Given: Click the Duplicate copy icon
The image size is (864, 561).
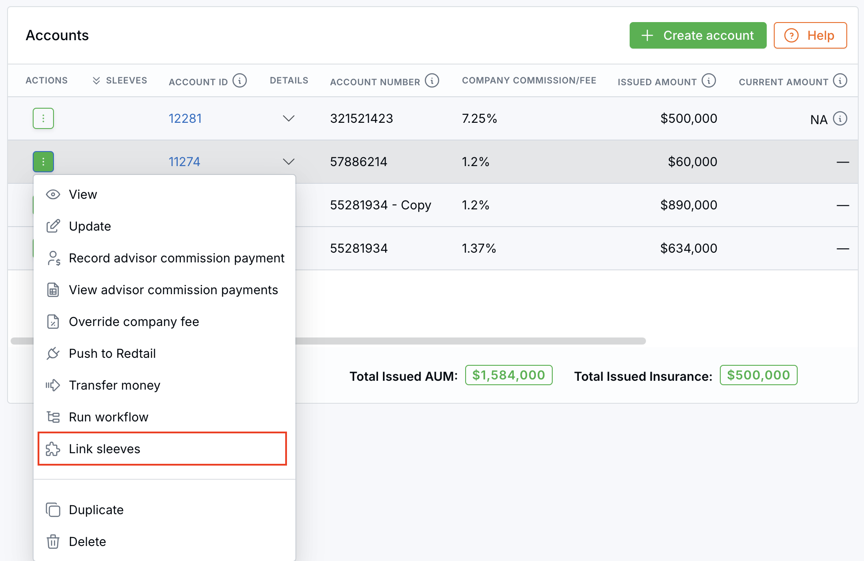Looking at the screenshot, I should [x=53, y=510].
